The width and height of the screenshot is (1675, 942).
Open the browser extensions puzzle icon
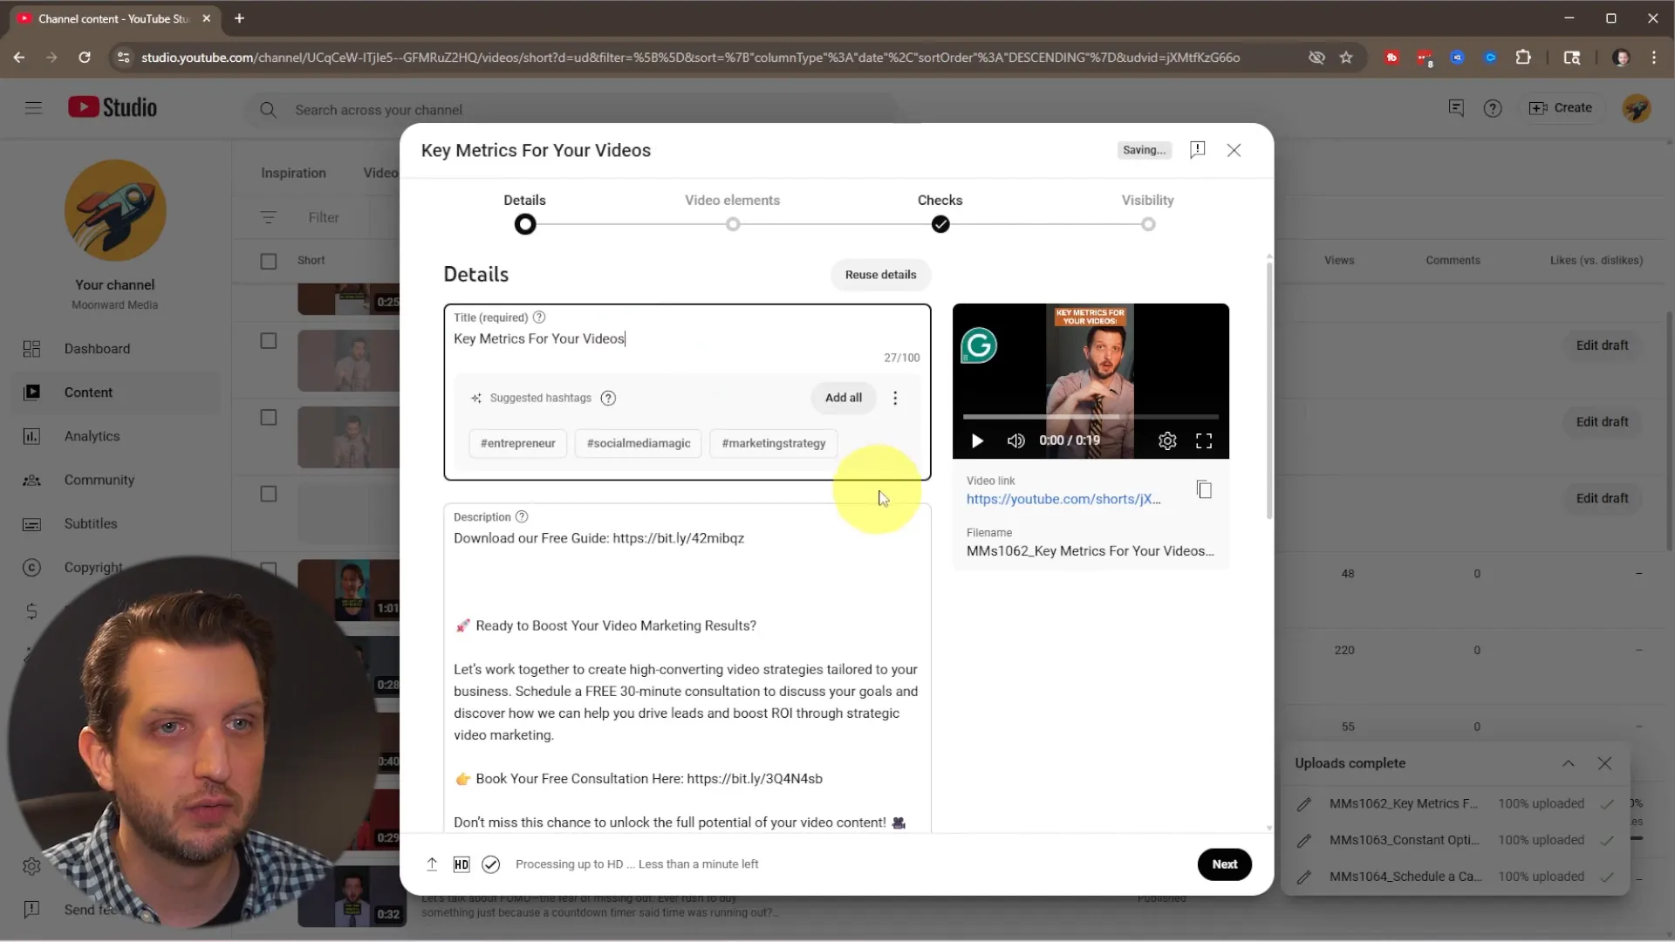pos(1523,58)
